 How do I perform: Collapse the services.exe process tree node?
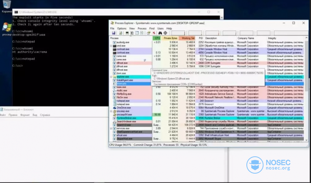pos(111,129)
